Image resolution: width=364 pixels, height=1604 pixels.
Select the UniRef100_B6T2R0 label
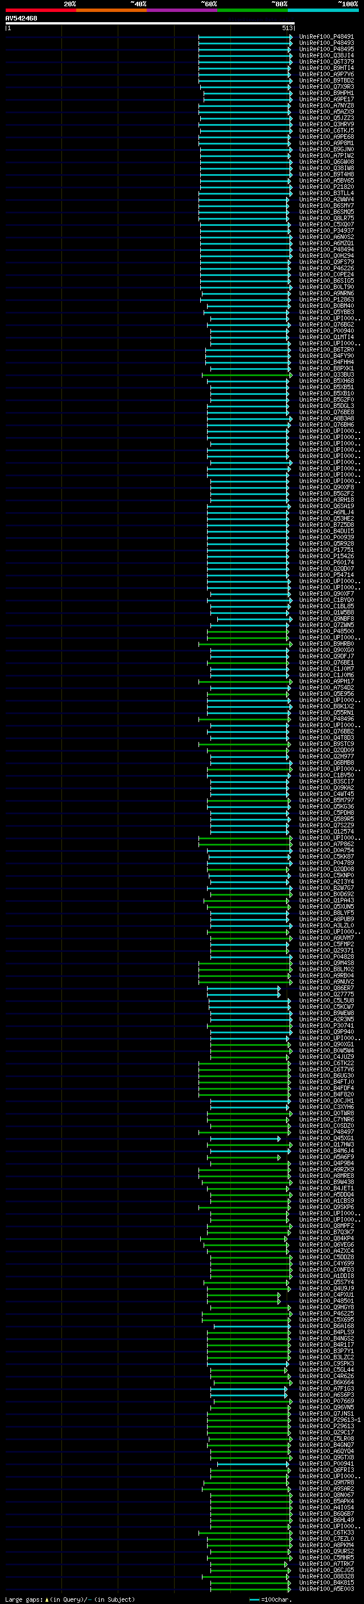(x=326, y=350)
